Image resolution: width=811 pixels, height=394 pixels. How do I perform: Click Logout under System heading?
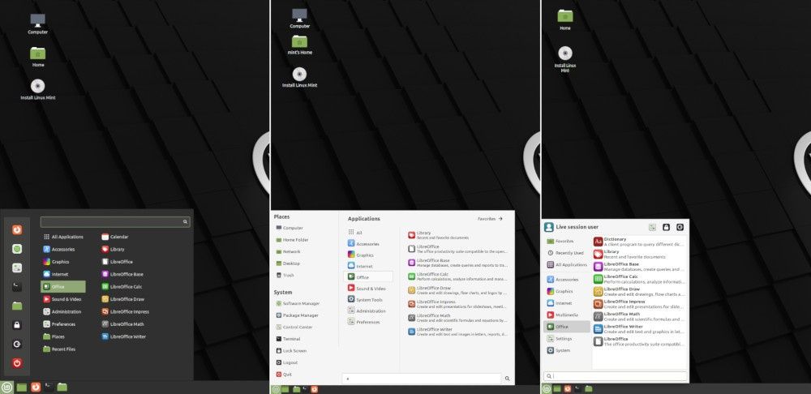click(287, 362)
